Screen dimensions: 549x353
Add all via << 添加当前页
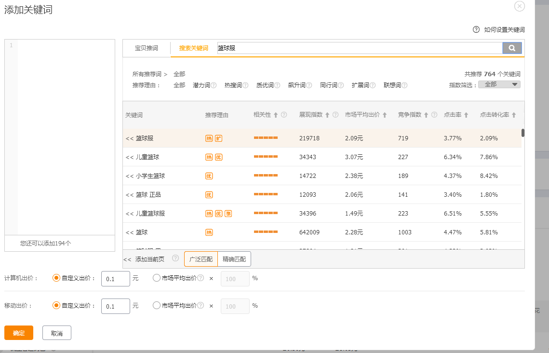click(144, 259)
